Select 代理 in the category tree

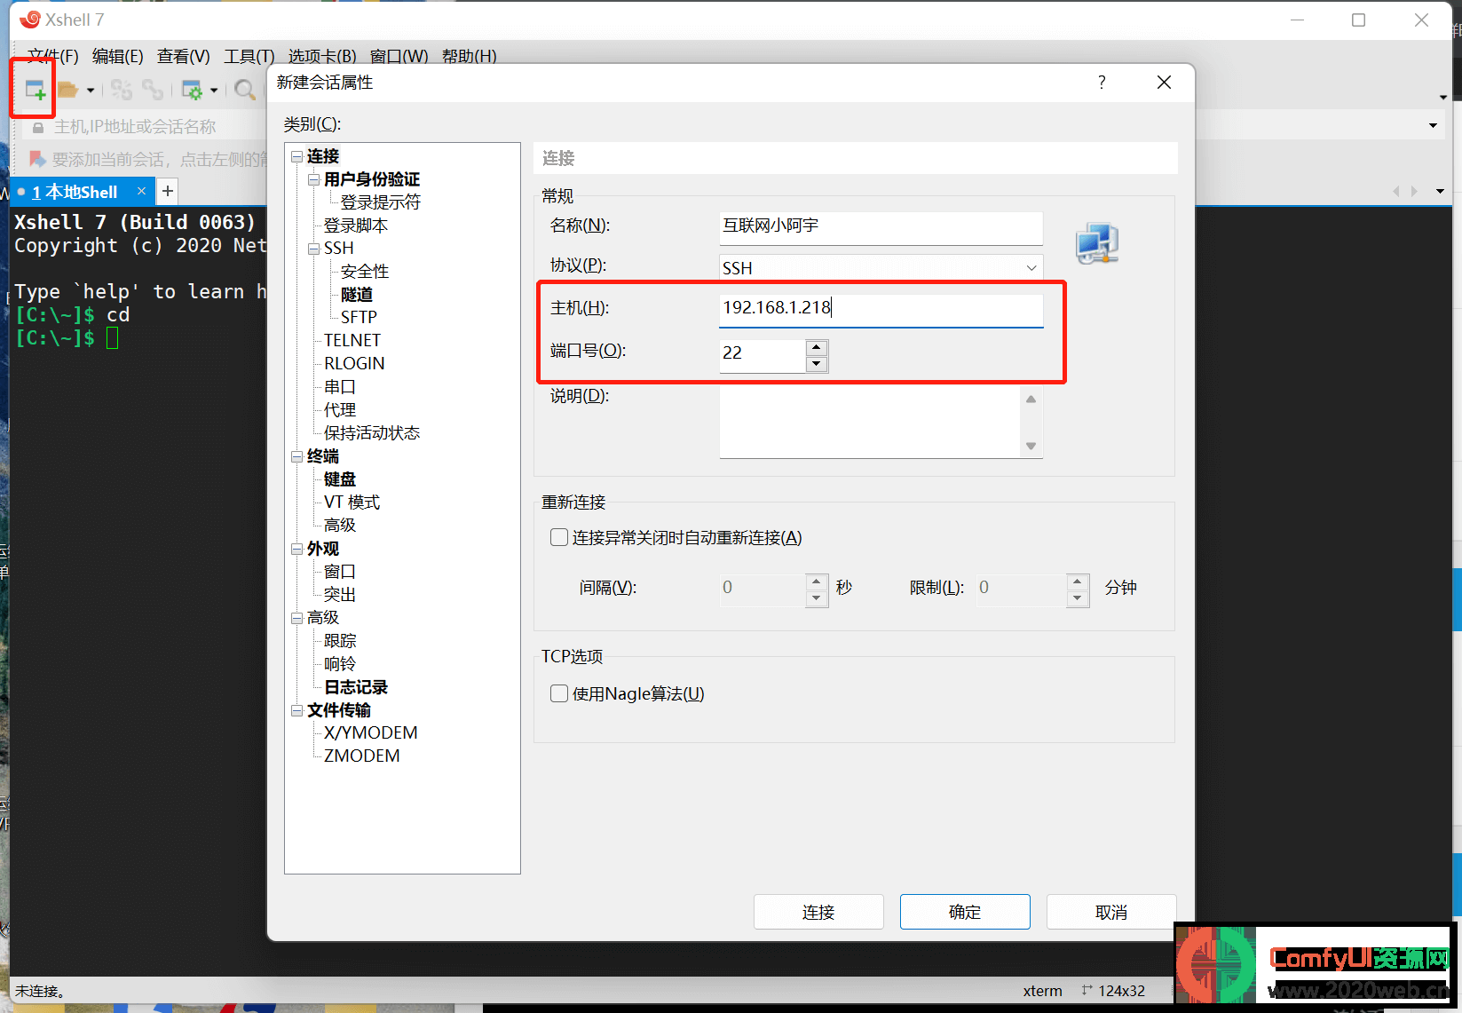click(x=340, y=410)
